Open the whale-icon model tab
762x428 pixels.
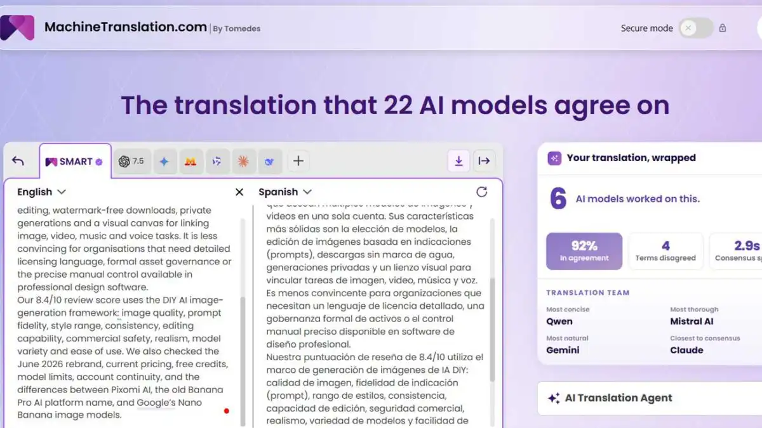tap(269, 162)
